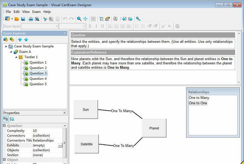Screen dimensions: 244x164
Task: Collapse the Case Study Exam Sample tree node
Action: (x=6, y=46)
